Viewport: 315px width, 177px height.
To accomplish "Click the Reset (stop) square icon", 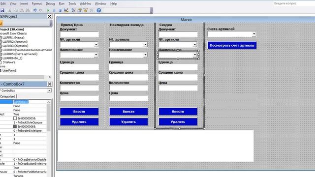I will 60,10.
